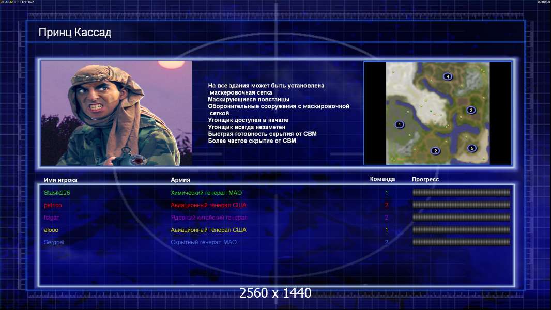
Task: Click the 'Армия' column header
Action: pos(180,180)
